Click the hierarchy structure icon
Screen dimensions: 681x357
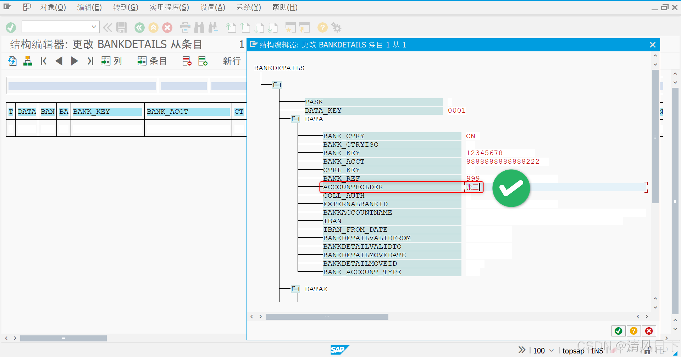[28, 61]
